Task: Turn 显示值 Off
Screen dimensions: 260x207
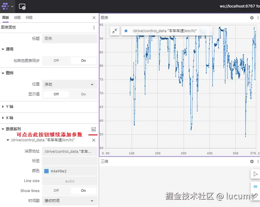Action: tap(56, 94)
